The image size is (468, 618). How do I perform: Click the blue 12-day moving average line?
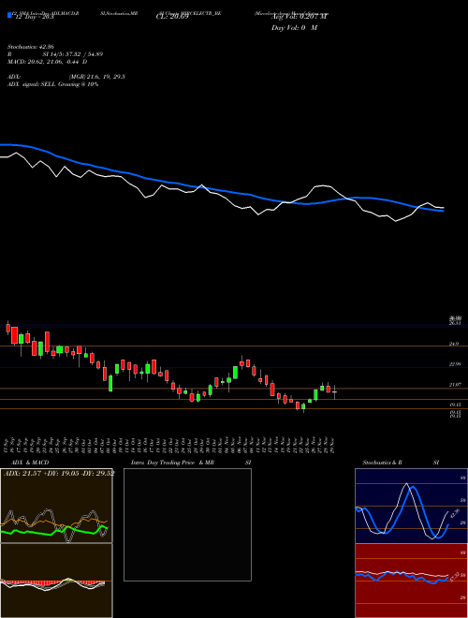click(222, 190)
